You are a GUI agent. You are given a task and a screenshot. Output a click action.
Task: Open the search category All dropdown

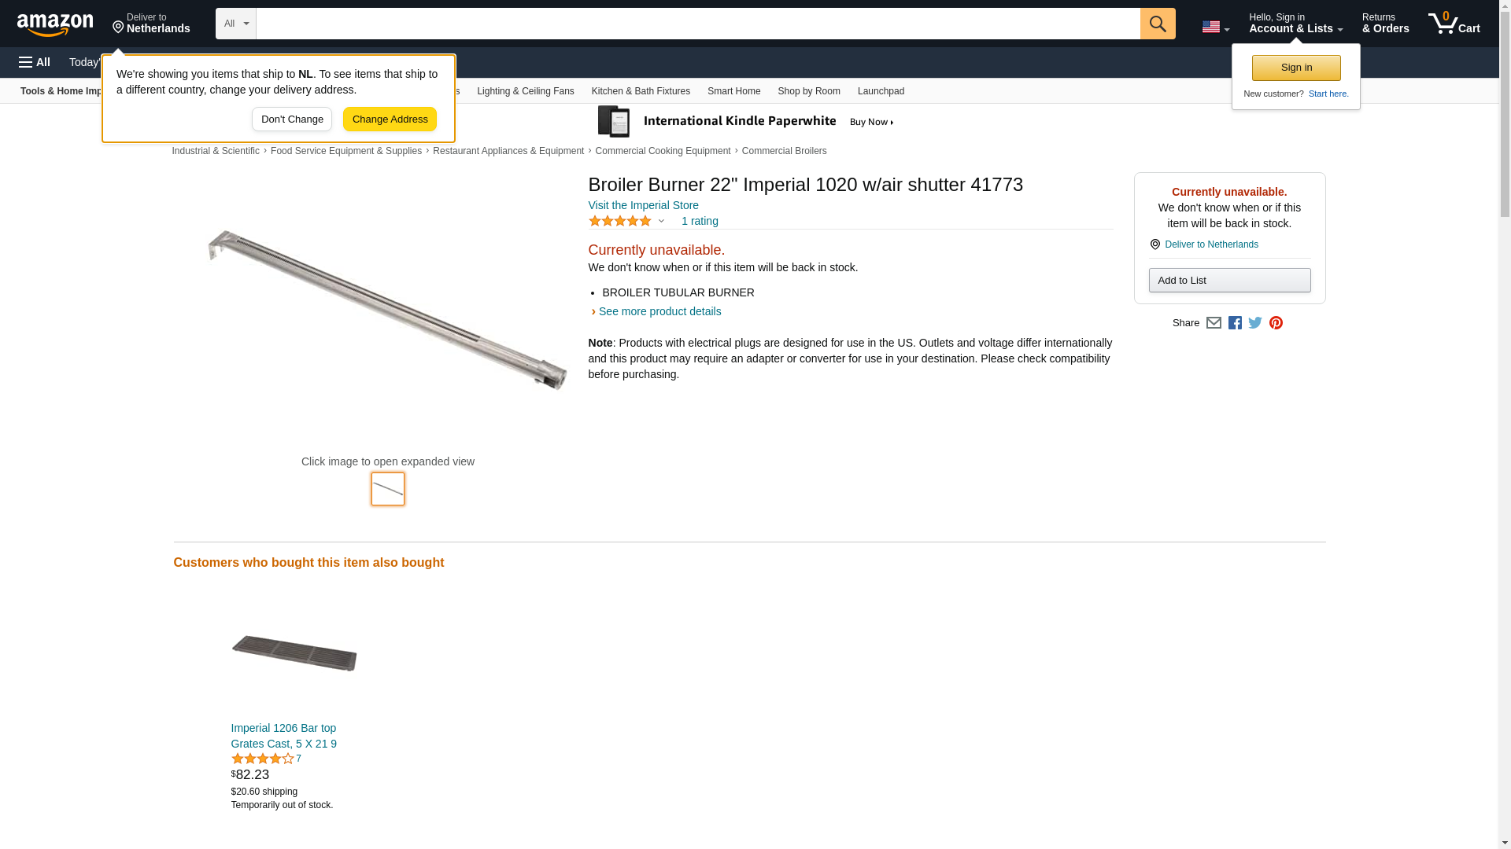(x=235, y=24)
